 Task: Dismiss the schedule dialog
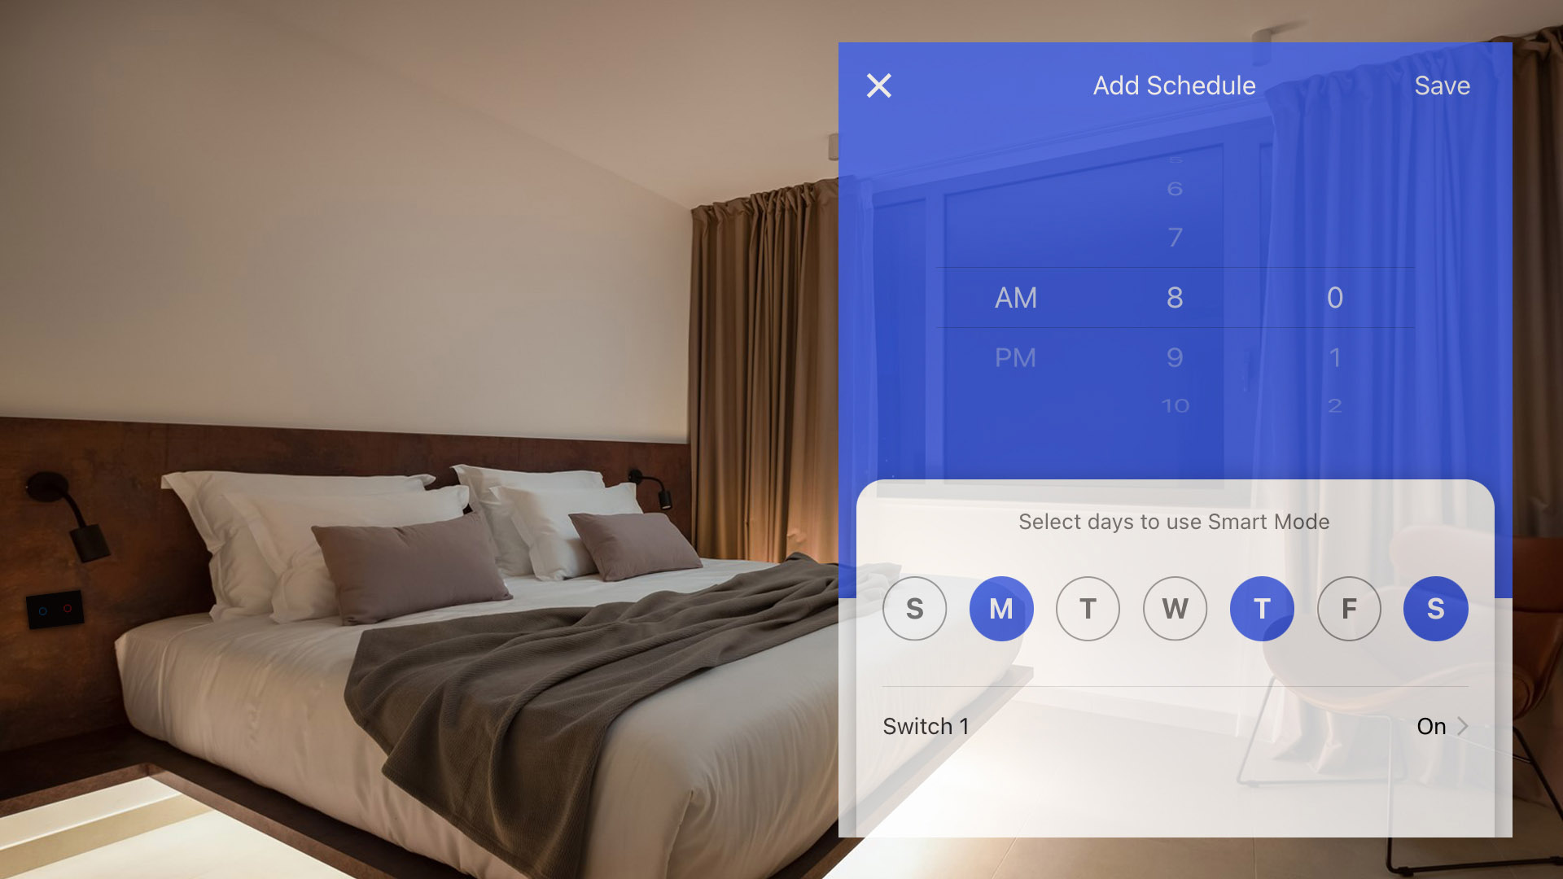coord(879,85)
